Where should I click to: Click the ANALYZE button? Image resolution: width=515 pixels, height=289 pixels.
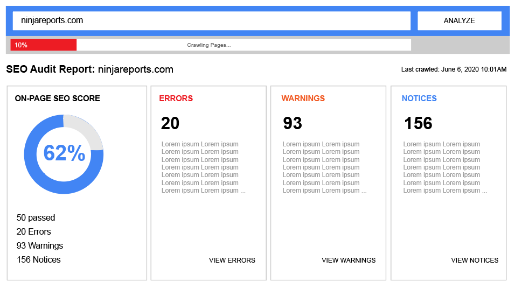tap(459, 20)
